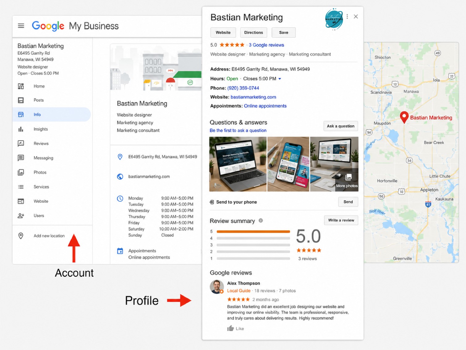Click the Write a review button
466x350 pixels.
click(341, 220)
